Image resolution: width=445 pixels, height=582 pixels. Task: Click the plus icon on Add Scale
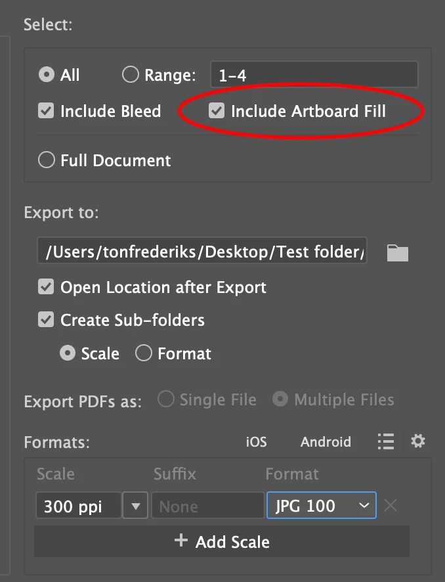pyautogui.click(x=181, y=541)
